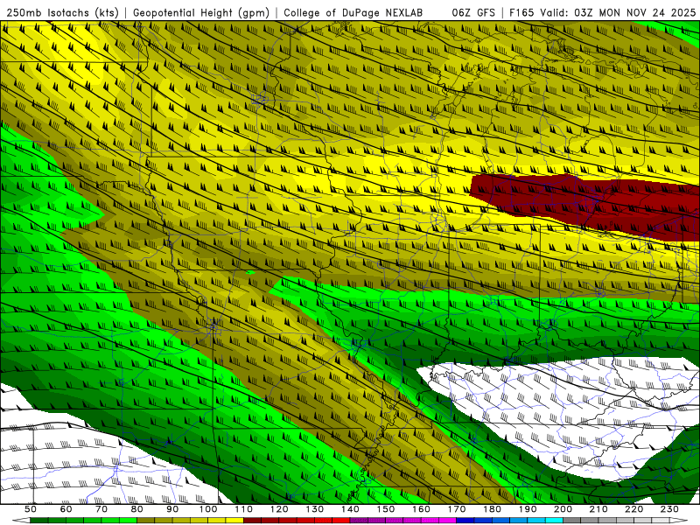This screenshot has height=525, width=700.
Task: Click the "170" color bar label
Action: click(457, 509)
